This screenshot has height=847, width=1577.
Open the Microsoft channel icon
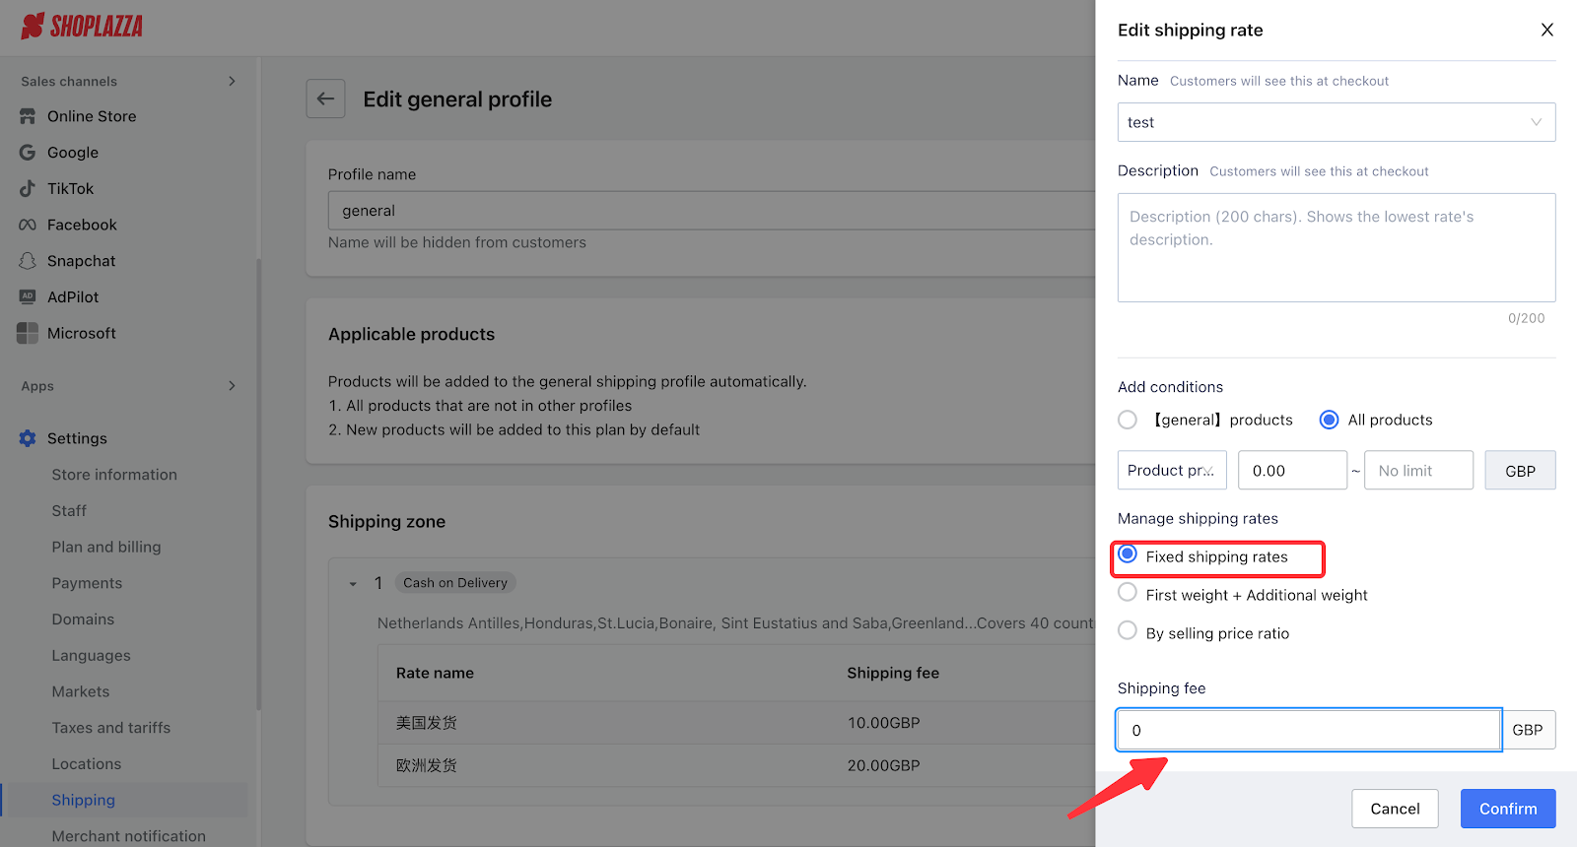point(28,333)
